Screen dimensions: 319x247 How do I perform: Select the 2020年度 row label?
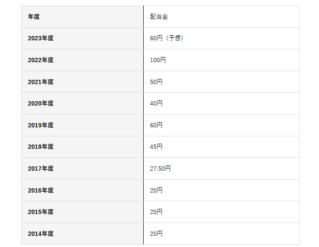coord(41,103)
